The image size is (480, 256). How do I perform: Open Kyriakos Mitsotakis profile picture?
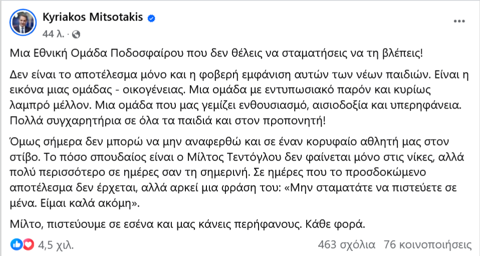coord(23,23)
